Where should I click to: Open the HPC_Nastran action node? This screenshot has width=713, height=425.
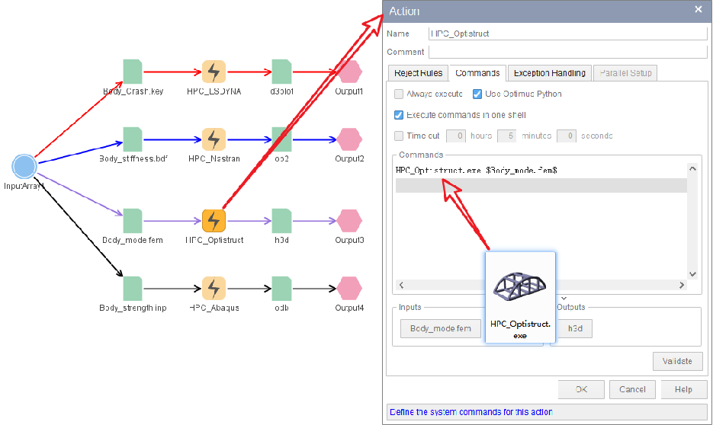tap(214, 139)
